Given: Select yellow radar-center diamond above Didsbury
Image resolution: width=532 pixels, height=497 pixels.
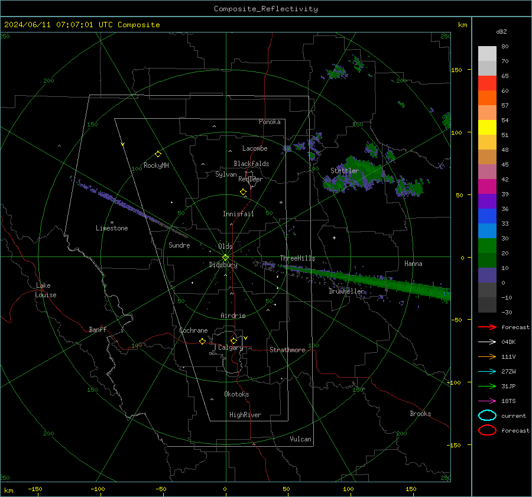Looking at the screenshot, I should click(225, 258).
